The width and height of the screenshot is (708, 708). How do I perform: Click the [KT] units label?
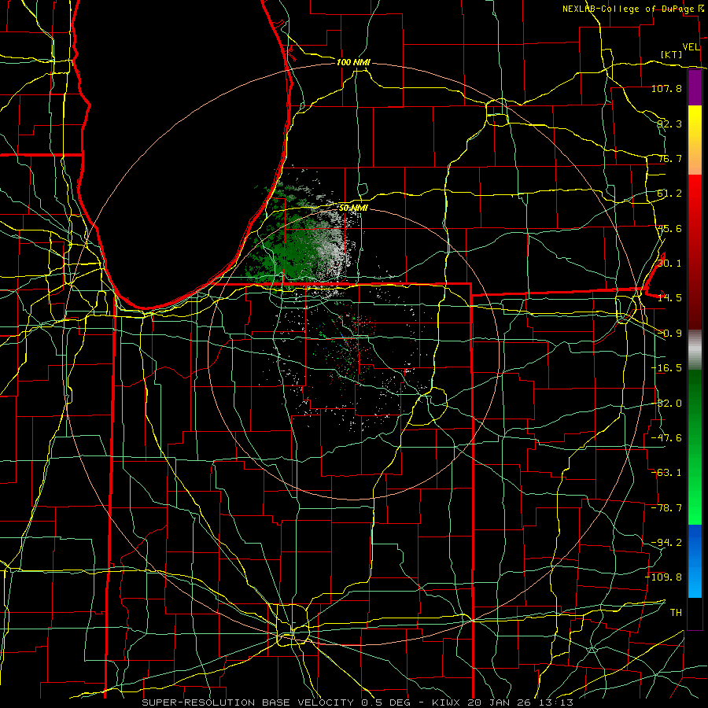(672, 54)
